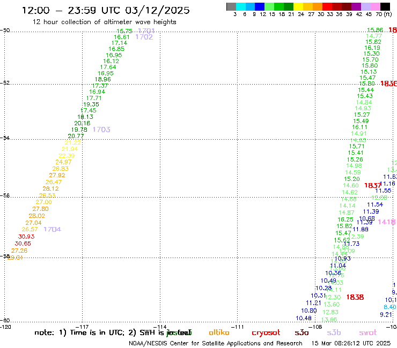Click the wave height value '20.18'
The width and height of the screenshot is (397, 348).
click(82, 123)
